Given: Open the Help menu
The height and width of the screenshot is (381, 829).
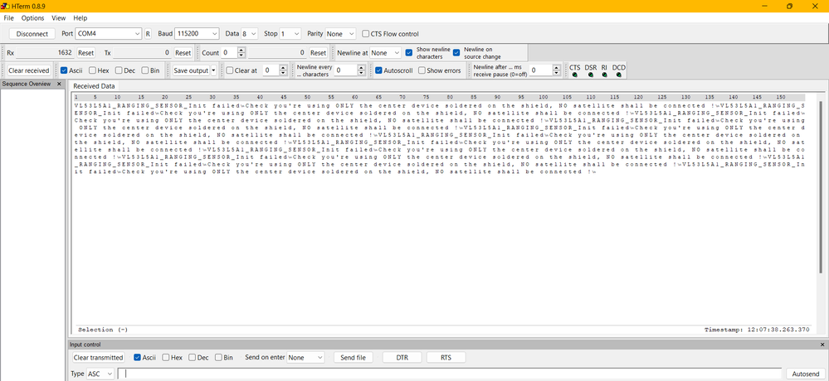Looking at the screenshot, I should 80,18.
